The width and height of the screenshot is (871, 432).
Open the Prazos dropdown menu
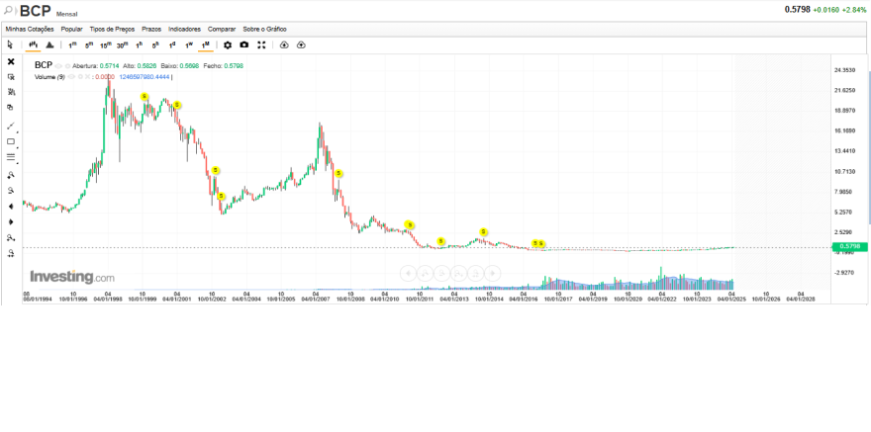[x=151, y=29]
